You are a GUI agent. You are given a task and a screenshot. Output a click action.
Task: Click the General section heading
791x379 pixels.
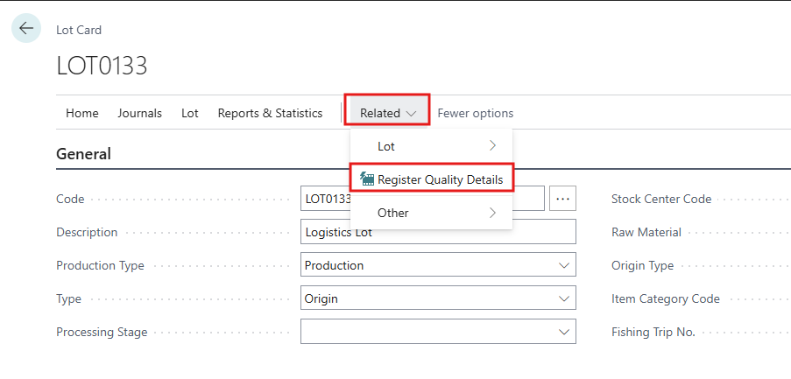pos(83,154)
